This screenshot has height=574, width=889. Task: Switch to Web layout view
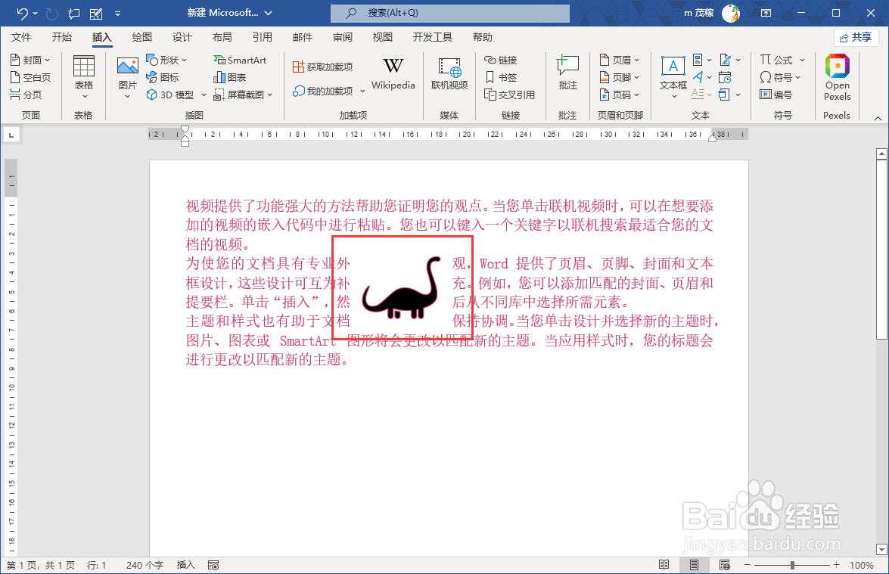[724, 564]
